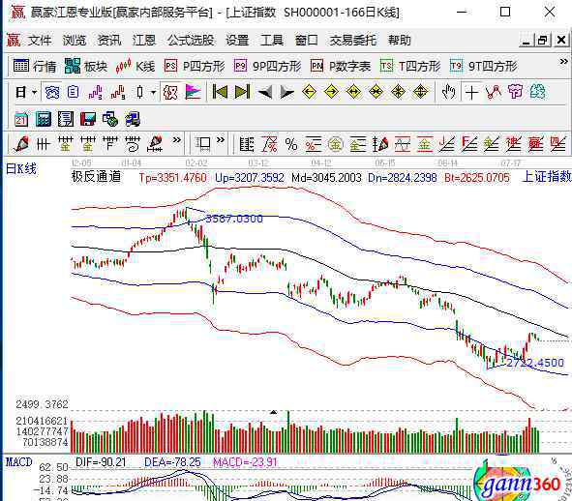This screenshot has height=501, width=572.
Task: Click the red F fan lines icon
Action: (469, 144)
